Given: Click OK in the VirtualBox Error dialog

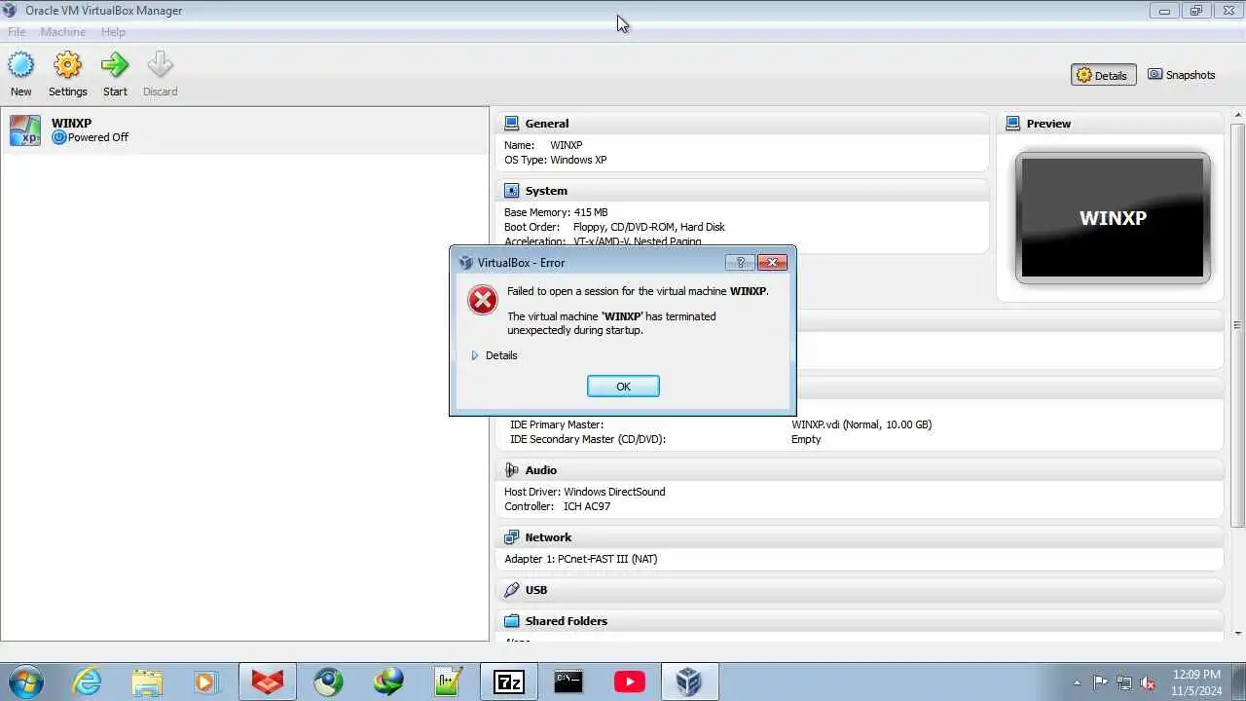Looking at the screenshot, I should point(623,387).
